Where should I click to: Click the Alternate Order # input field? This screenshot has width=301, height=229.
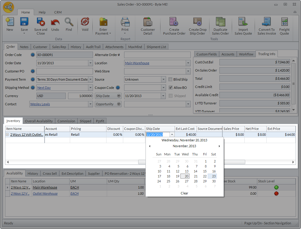(x=157, y=55)
